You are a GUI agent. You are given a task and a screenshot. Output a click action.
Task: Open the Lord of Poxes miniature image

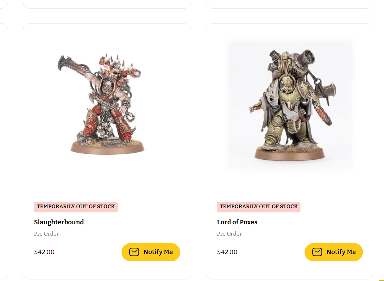point(290,105)
